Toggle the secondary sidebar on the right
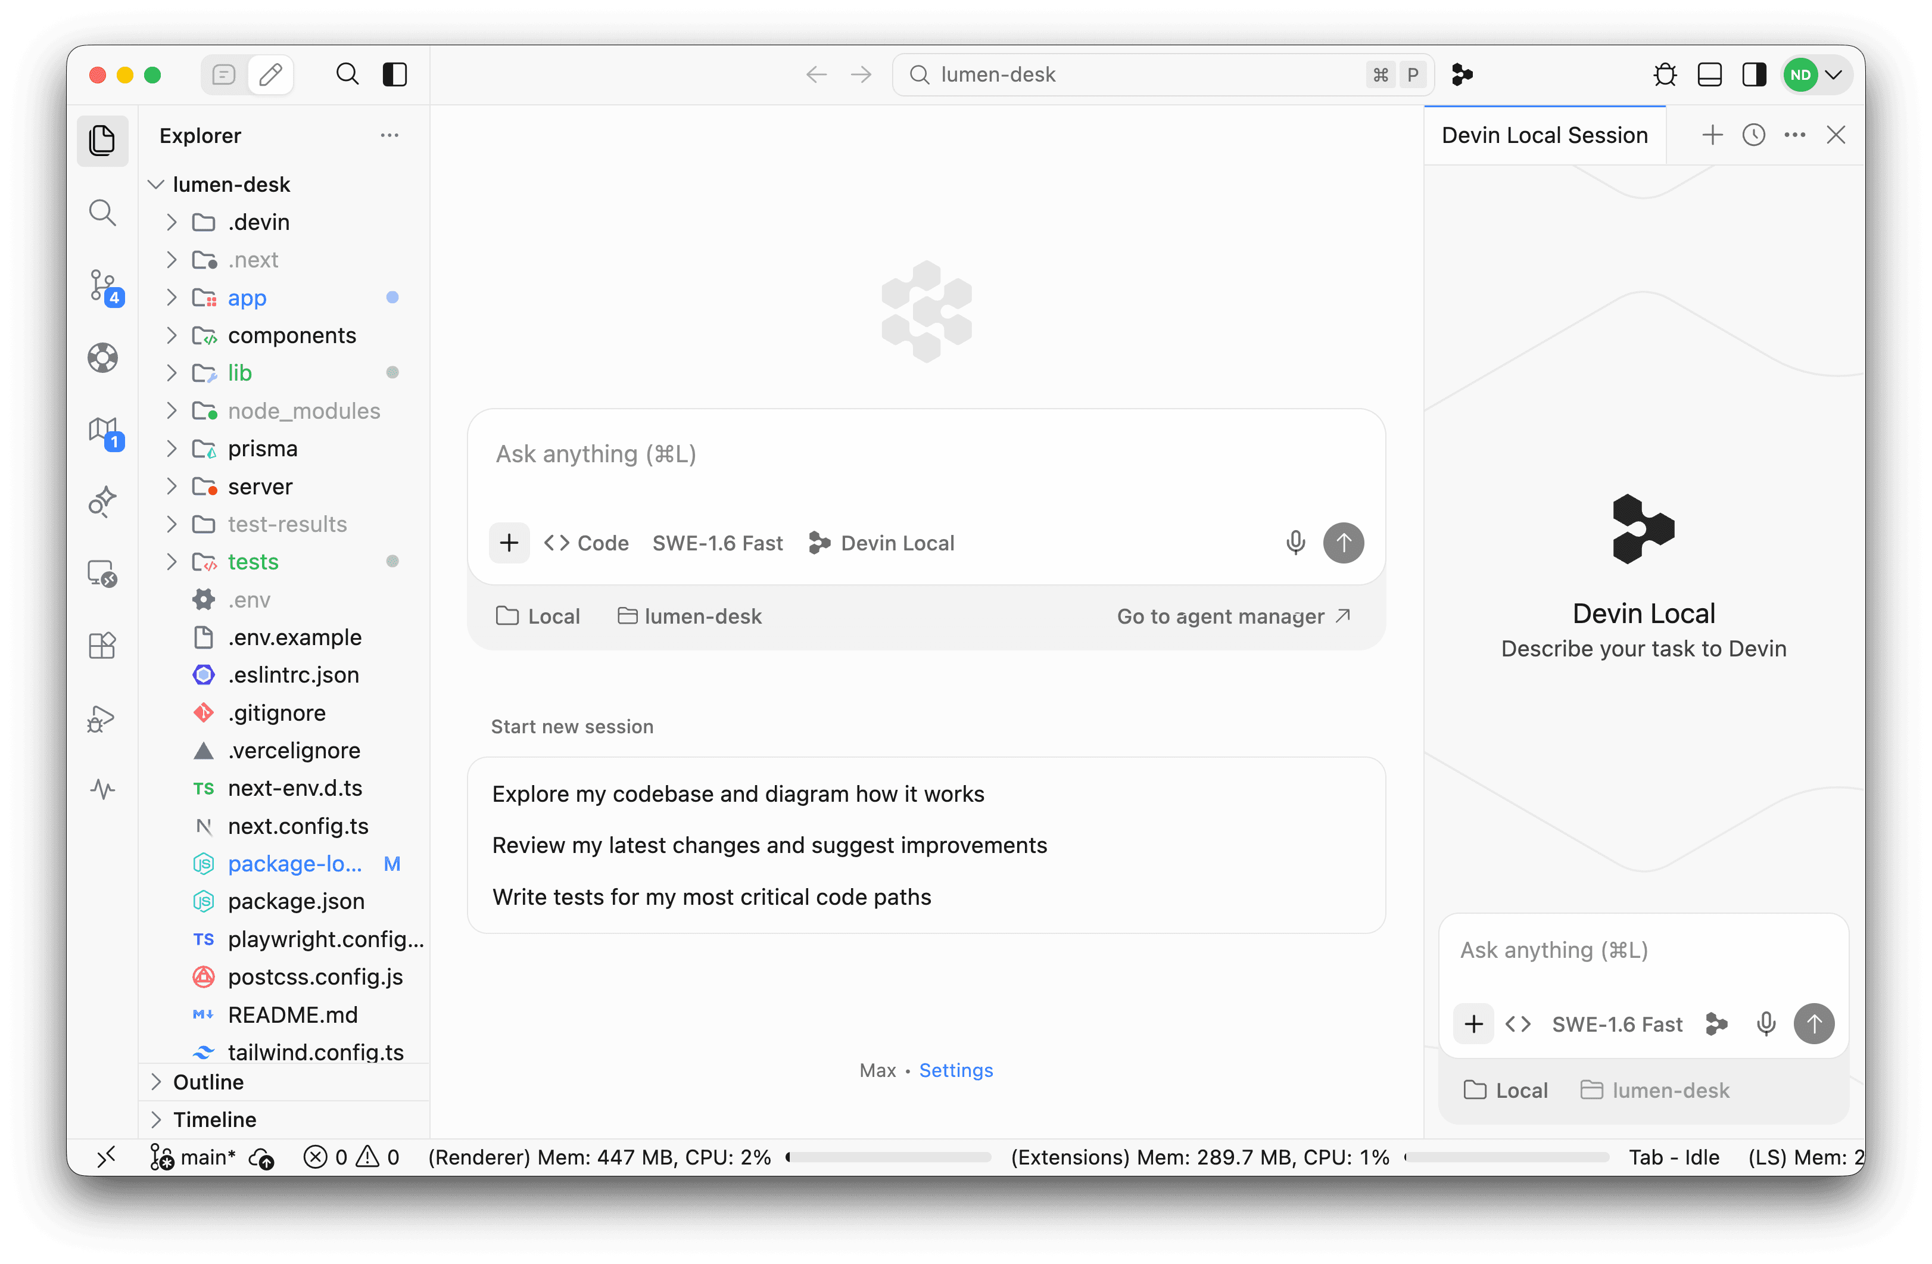1932x1264 pixels. point(1754,74)
